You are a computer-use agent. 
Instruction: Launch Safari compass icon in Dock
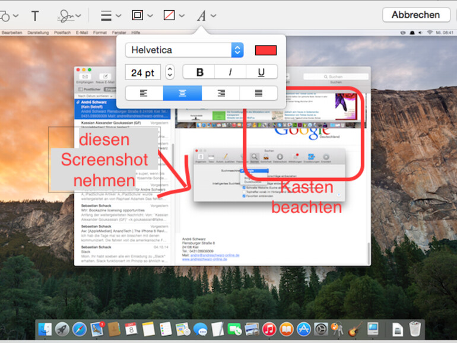[80, 329]
